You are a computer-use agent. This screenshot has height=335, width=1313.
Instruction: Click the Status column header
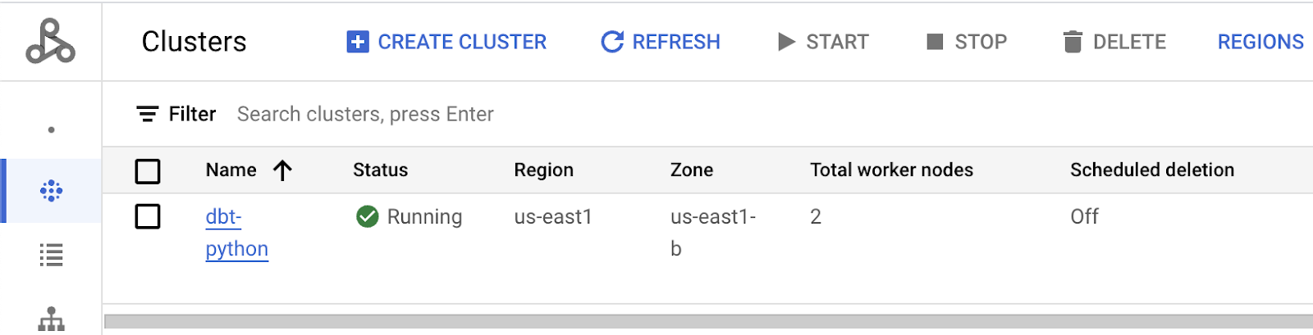(380, 170)
